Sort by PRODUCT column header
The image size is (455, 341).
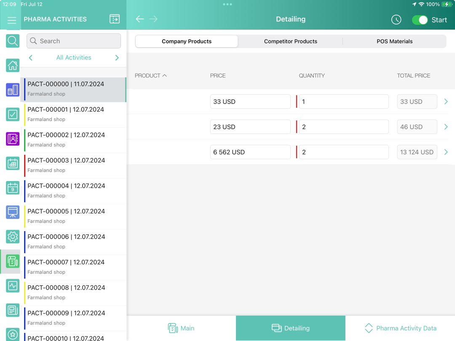click(x=150, y=76)
